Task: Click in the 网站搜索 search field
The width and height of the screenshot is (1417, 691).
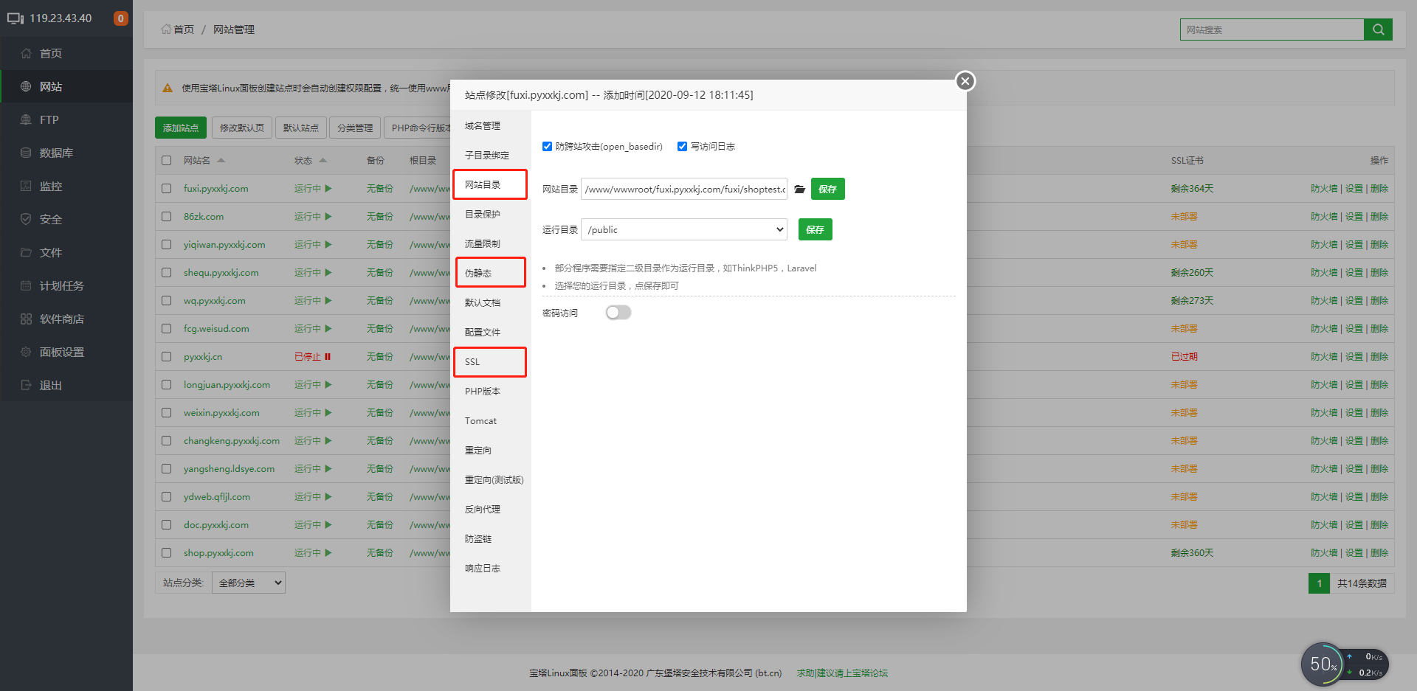Action: (x=1272, y=29)
